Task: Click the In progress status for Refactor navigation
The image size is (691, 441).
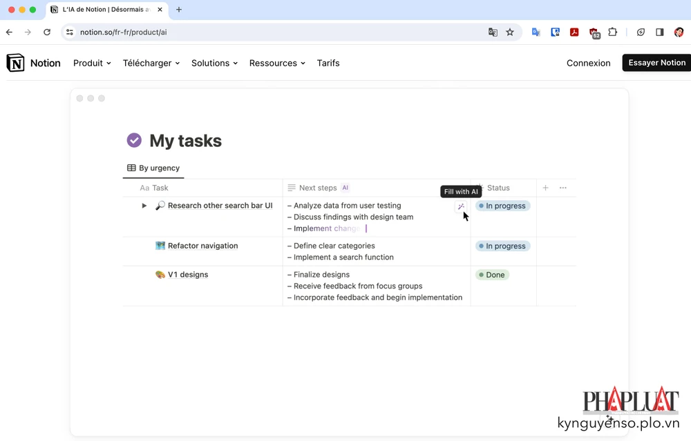Action: click(502, 246)
